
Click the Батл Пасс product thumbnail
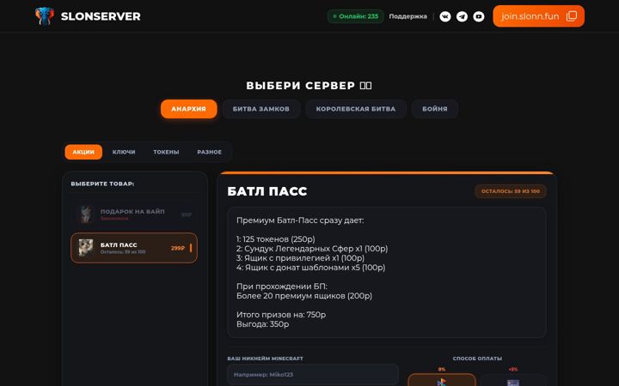86,248
